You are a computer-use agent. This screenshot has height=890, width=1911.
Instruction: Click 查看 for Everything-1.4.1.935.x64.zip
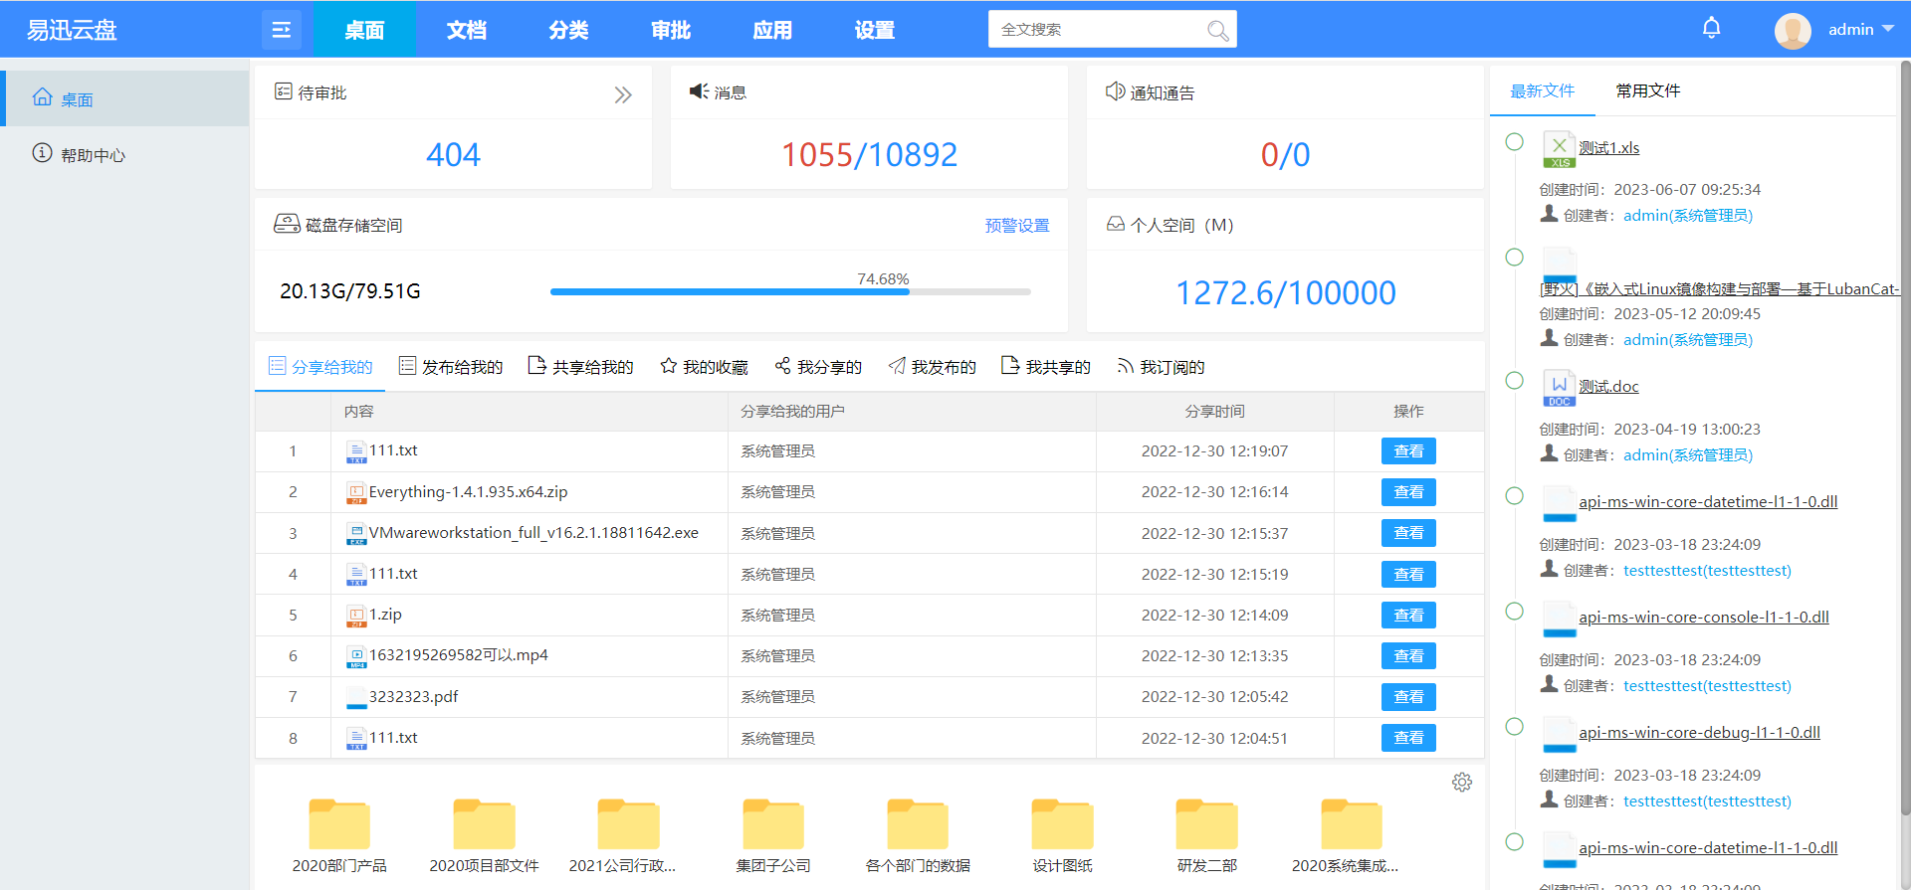[1407, 492]
